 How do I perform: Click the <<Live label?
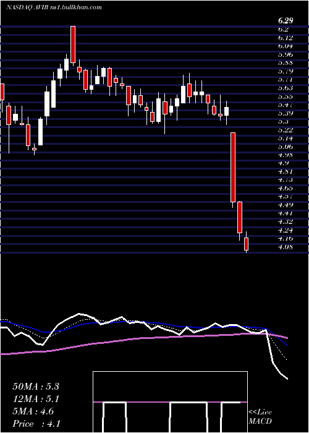click(x=260, y=413)
